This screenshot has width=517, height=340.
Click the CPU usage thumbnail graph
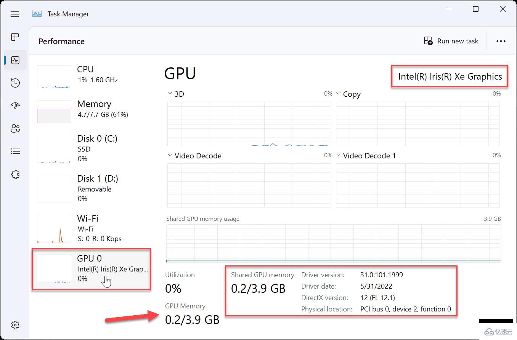point(54,77)
